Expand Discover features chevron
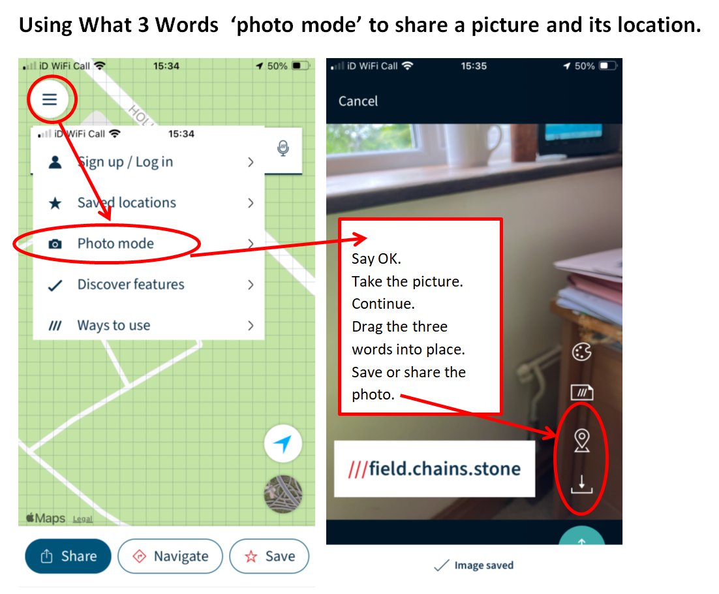The height and width of the screenshot is (594, 719). click(251, 285)
